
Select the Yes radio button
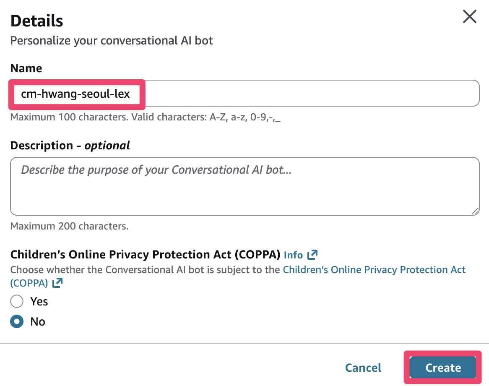point(17,301)
